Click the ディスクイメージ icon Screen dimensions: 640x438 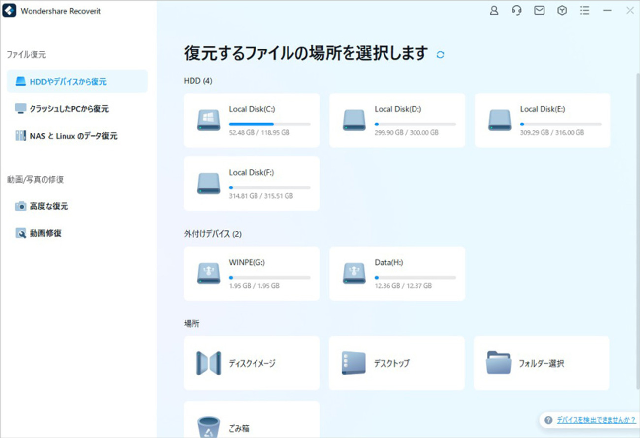pos(209,363)
